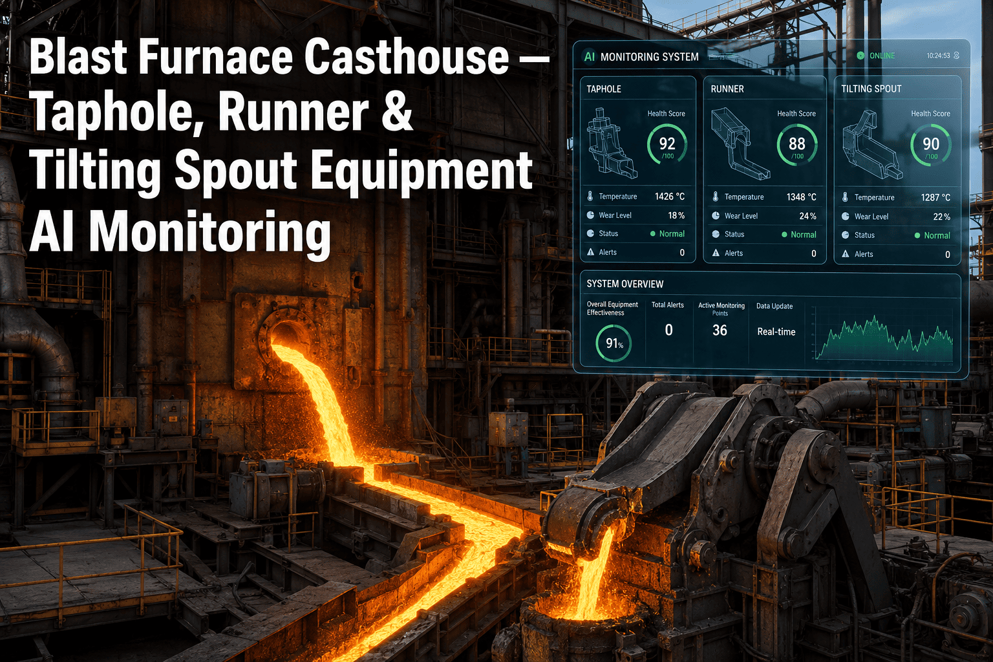
Task: Click the green ONLINE status indicator icon
Action: (x=860, y=56)
